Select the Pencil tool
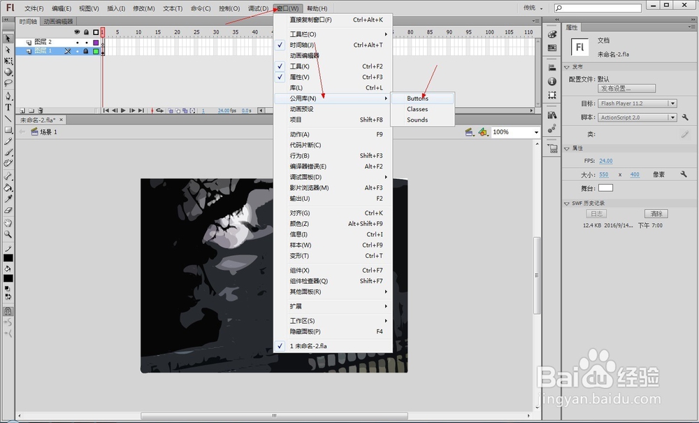 [8, 141]
